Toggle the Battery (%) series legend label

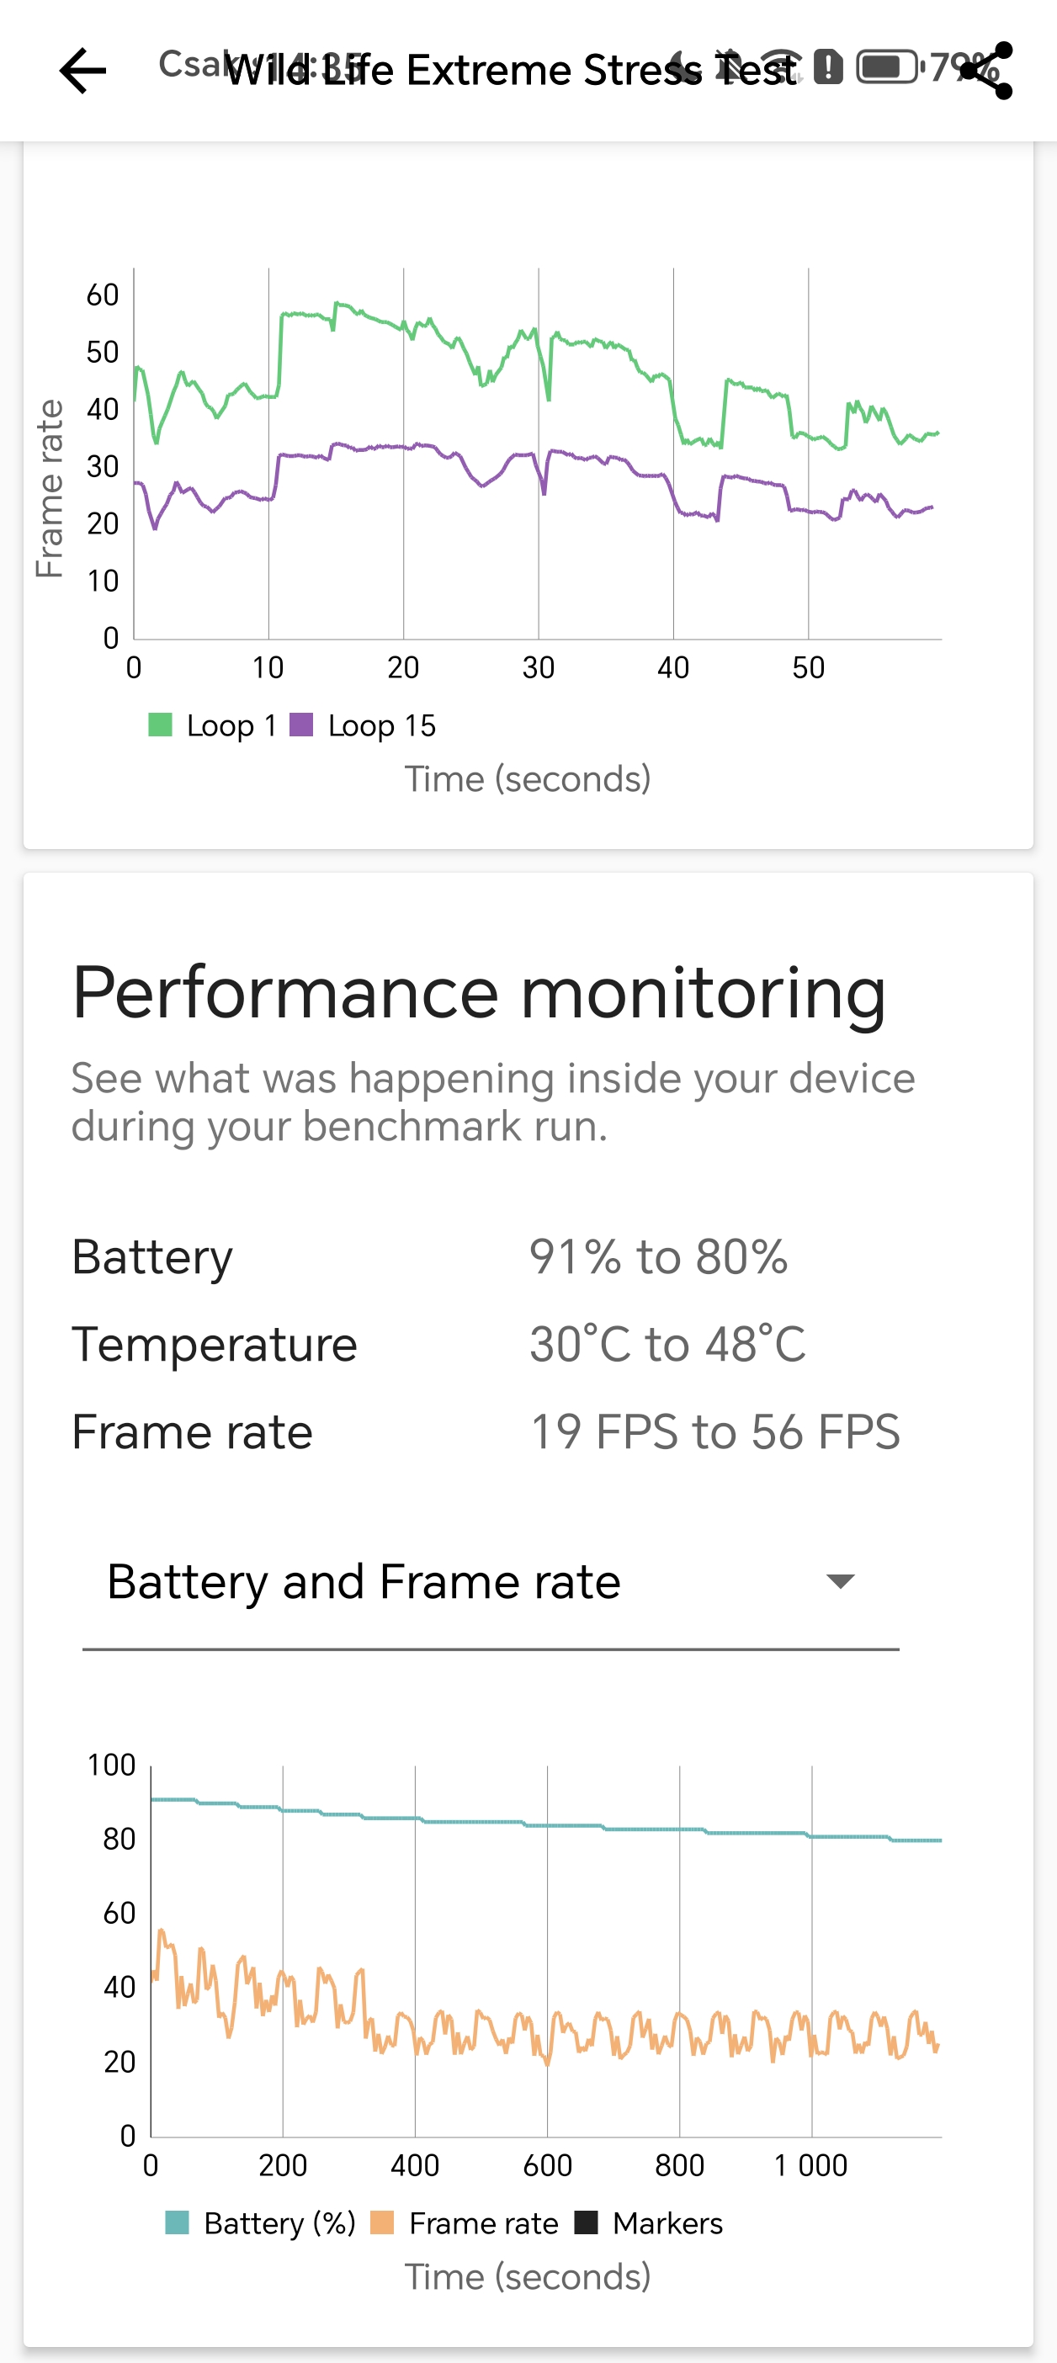coord(279,2222)
